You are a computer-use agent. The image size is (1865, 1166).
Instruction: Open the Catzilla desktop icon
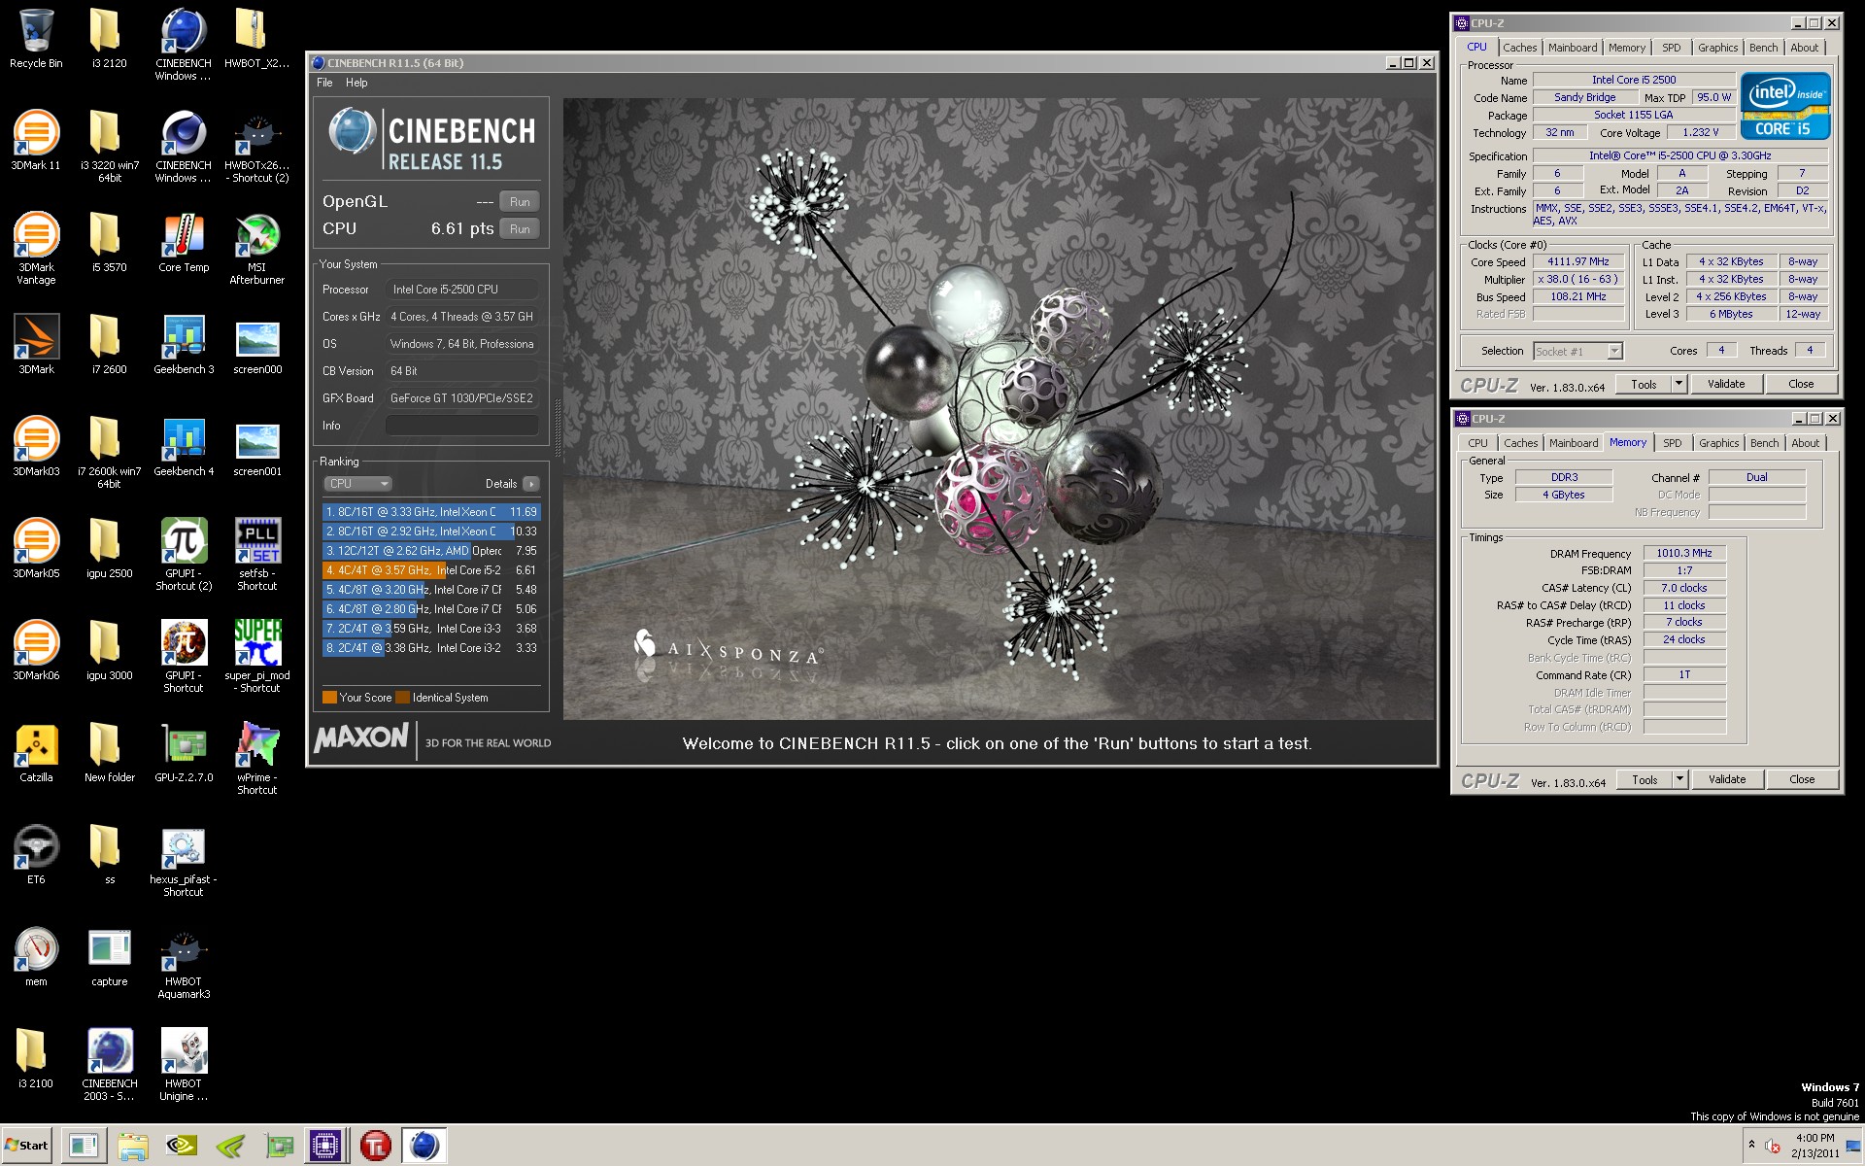[36, 753]
